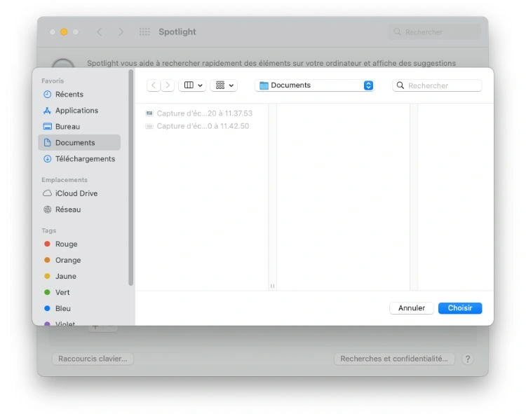The image size is (526, 414).
Task: Select the Jaune tag
Action: click(x=79, y=276)
